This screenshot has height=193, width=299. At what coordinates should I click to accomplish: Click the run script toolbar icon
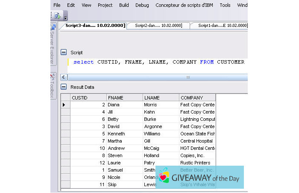[x=58, y=16]
